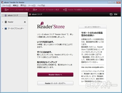Open the 編集(E) menu

click(x=16, y=6)
